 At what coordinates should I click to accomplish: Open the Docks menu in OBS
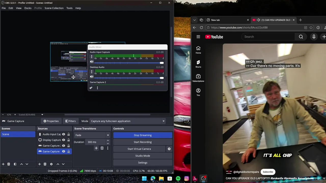(x=28, y=8)
